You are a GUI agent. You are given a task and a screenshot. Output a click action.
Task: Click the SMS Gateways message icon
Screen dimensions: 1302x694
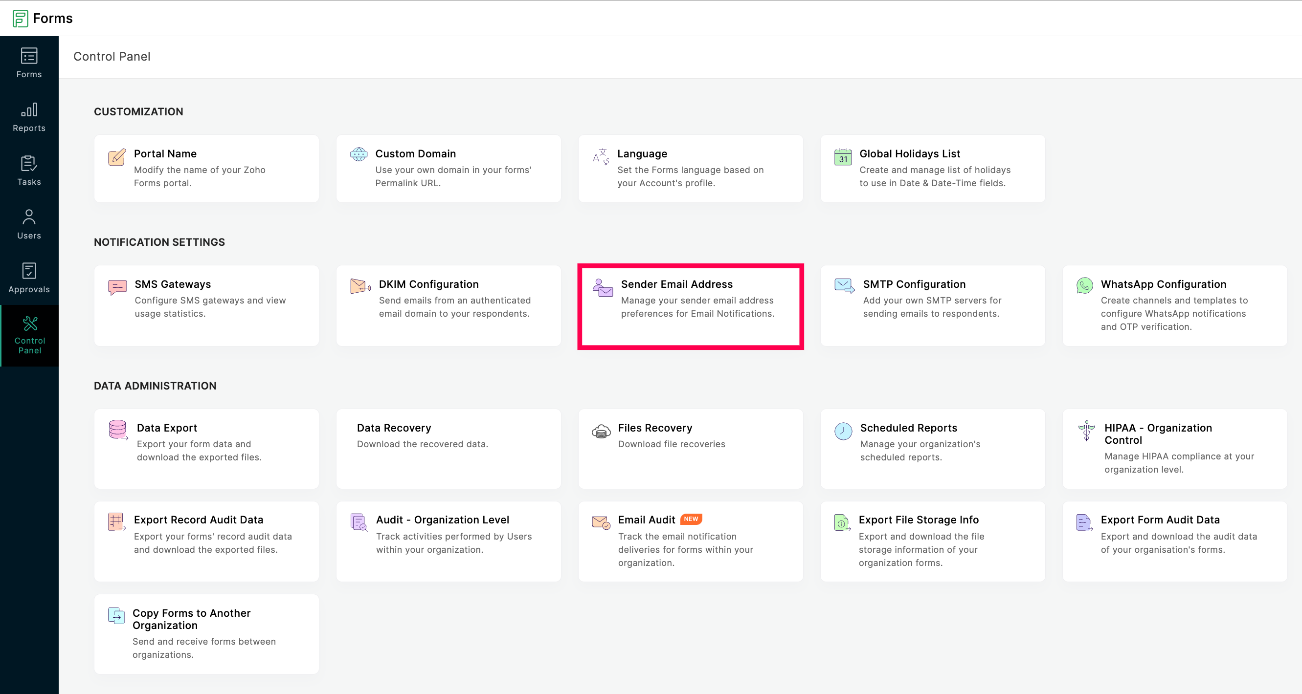(x=117, y=287)
